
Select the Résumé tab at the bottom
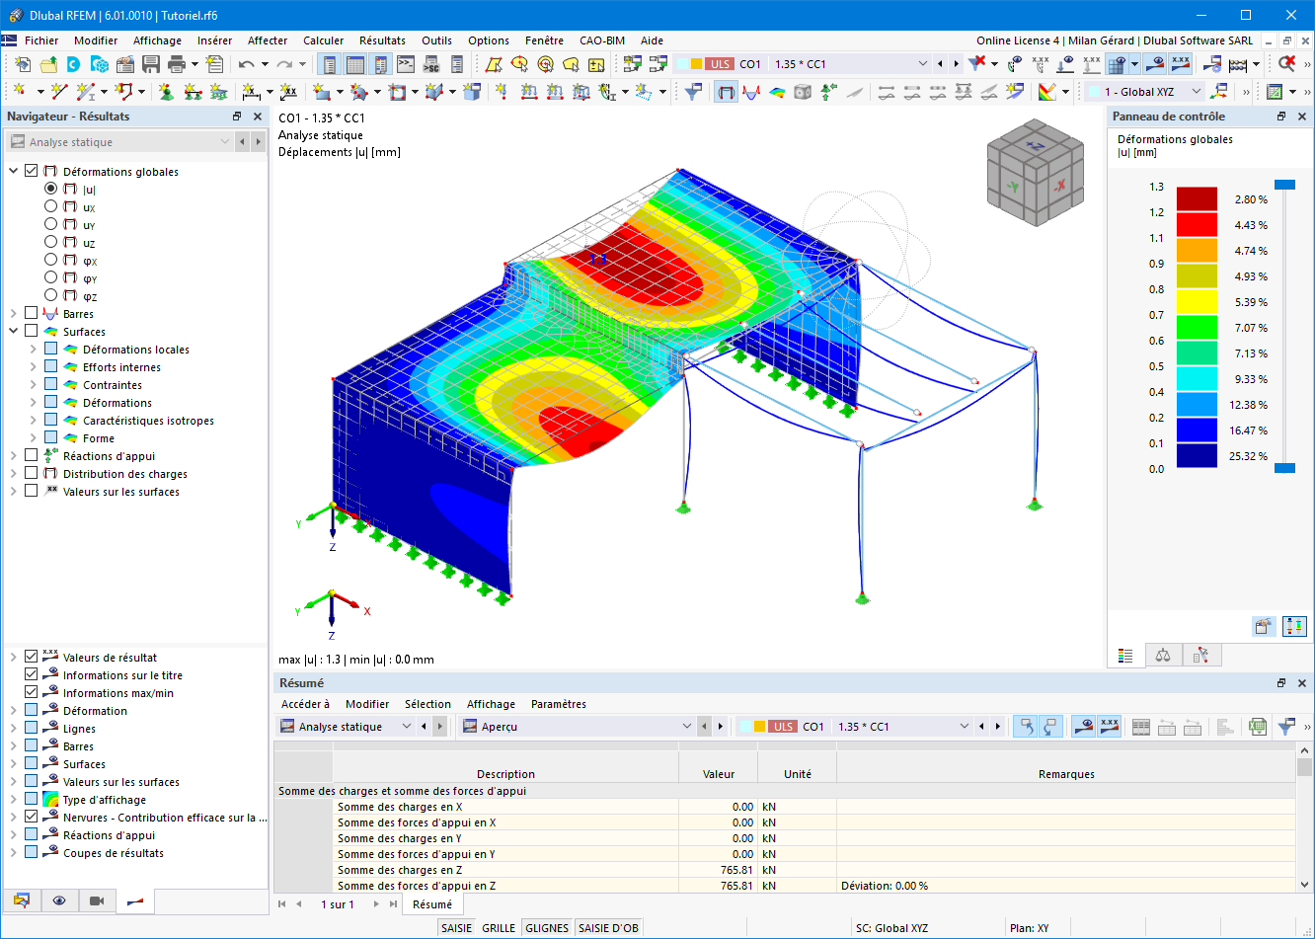coord(432,904)
